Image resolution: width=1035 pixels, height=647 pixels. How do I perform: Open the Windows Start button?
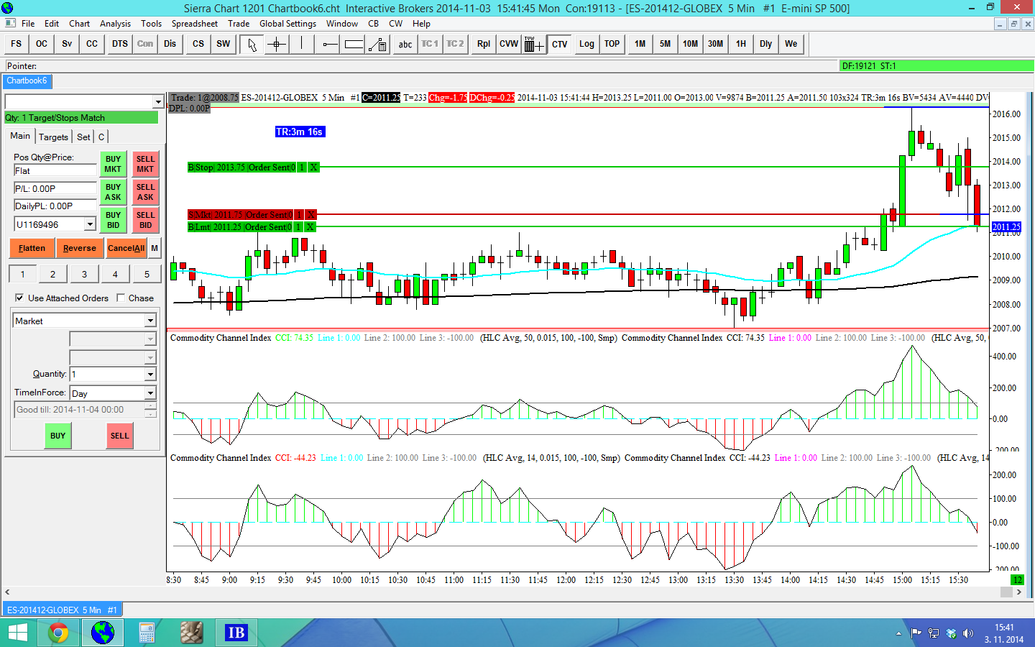coord(17,633)
